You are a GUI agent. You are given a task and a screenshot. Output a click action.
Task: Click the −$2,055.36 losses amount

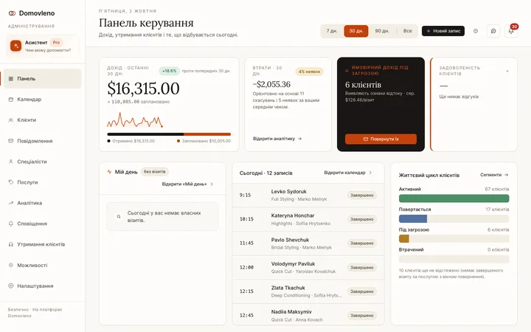271,84
